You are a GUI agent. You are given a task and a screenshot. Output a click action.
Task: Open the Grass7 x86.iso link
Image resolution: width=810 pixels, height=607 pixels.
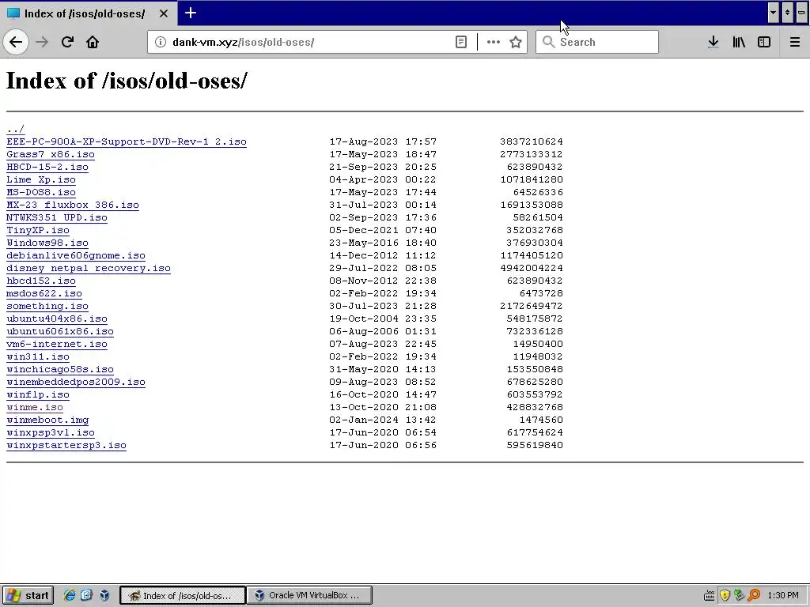51,154
